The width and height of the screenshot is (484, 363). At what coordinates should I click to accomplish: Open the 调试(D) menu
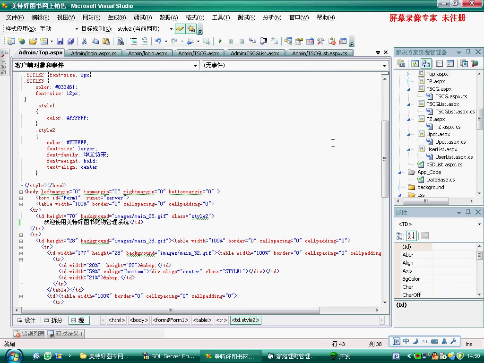point(142,17)
